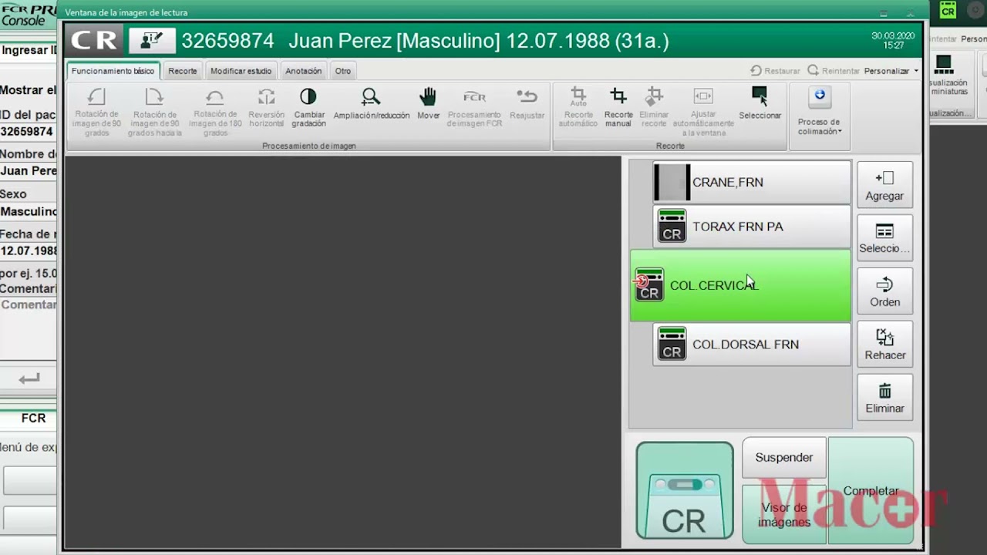Rotate the image 180 degrees
This screenshot has height=555, width=987.
(215, 111)
